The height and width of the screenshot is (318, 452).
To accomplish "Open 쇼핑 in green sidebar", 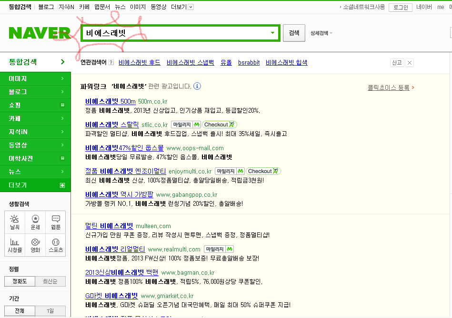I will (35, 105).
